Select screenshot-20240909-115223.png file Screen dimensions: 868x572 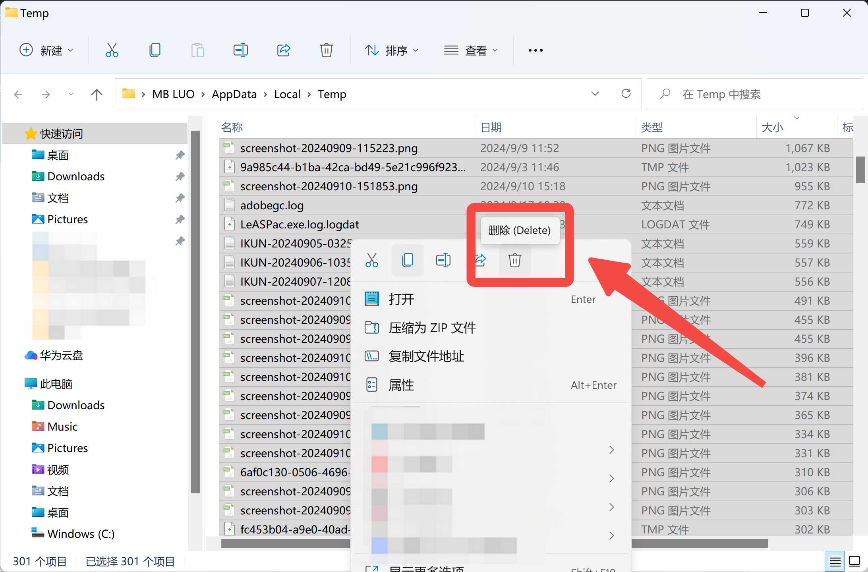coord(328,147)
